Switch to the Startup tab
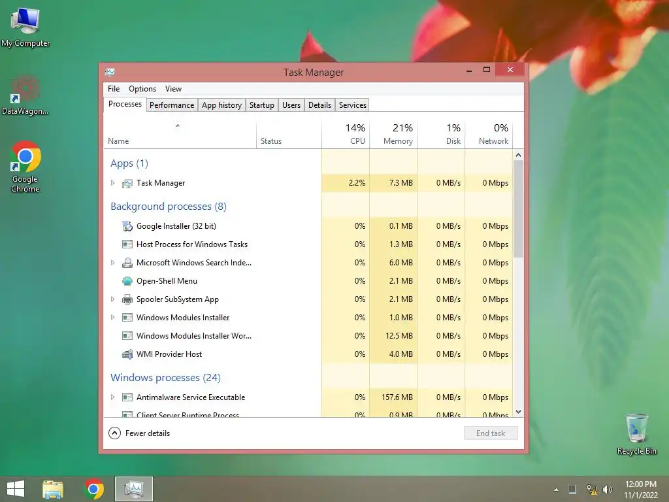This screenshot has height=502, width=669. point(261,105)
